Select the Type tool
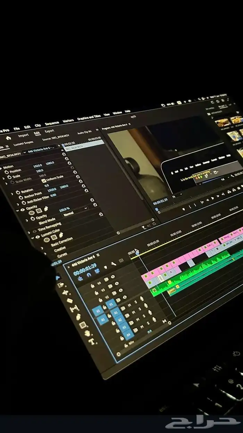 (92, 341)
